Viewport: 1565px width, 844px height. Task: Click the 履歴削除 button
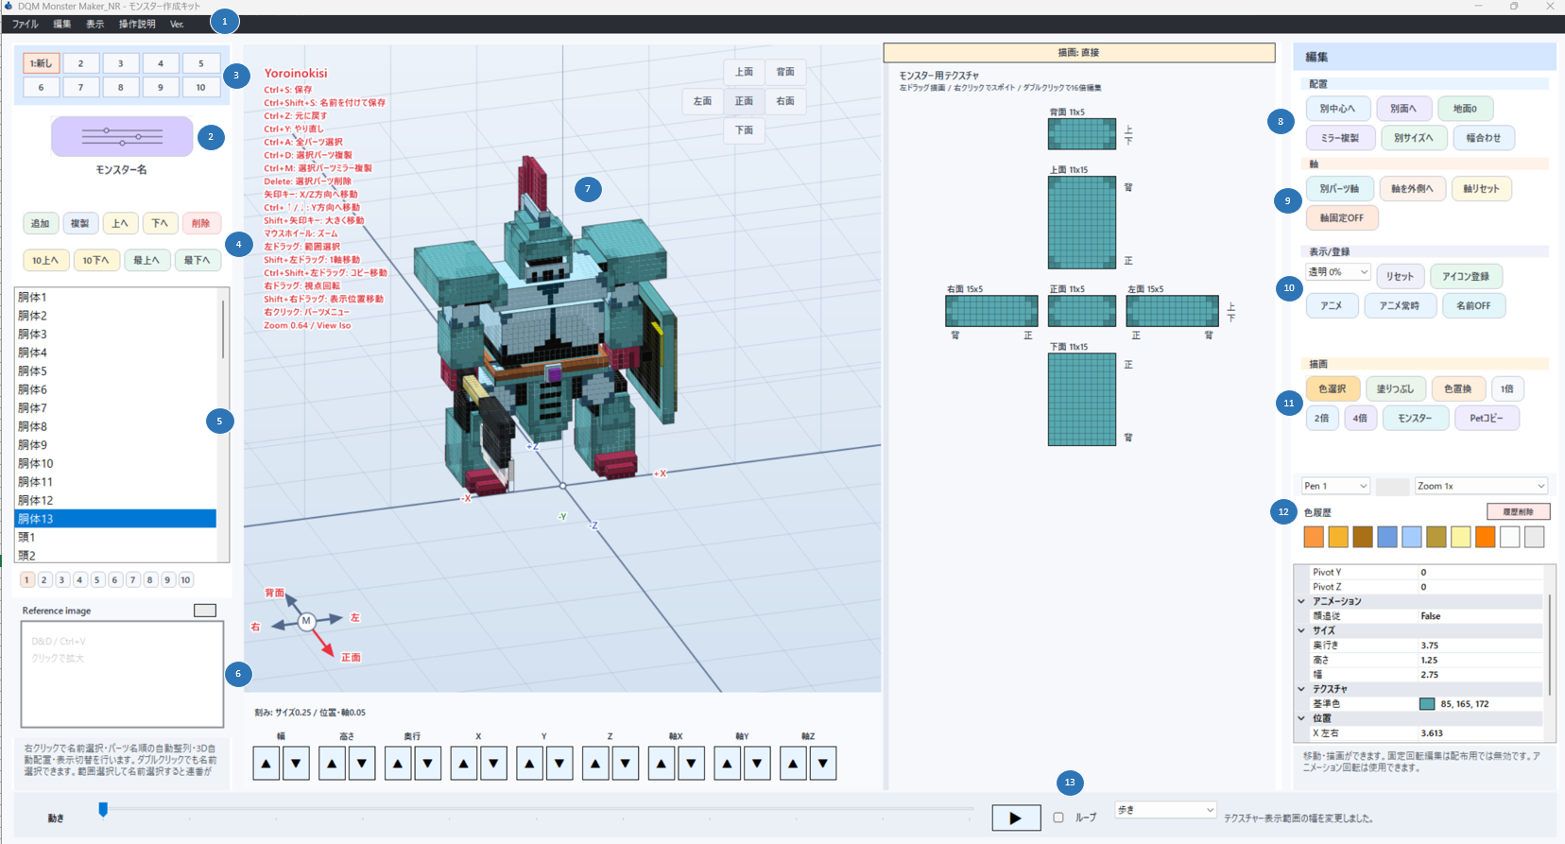[1519, 511]
